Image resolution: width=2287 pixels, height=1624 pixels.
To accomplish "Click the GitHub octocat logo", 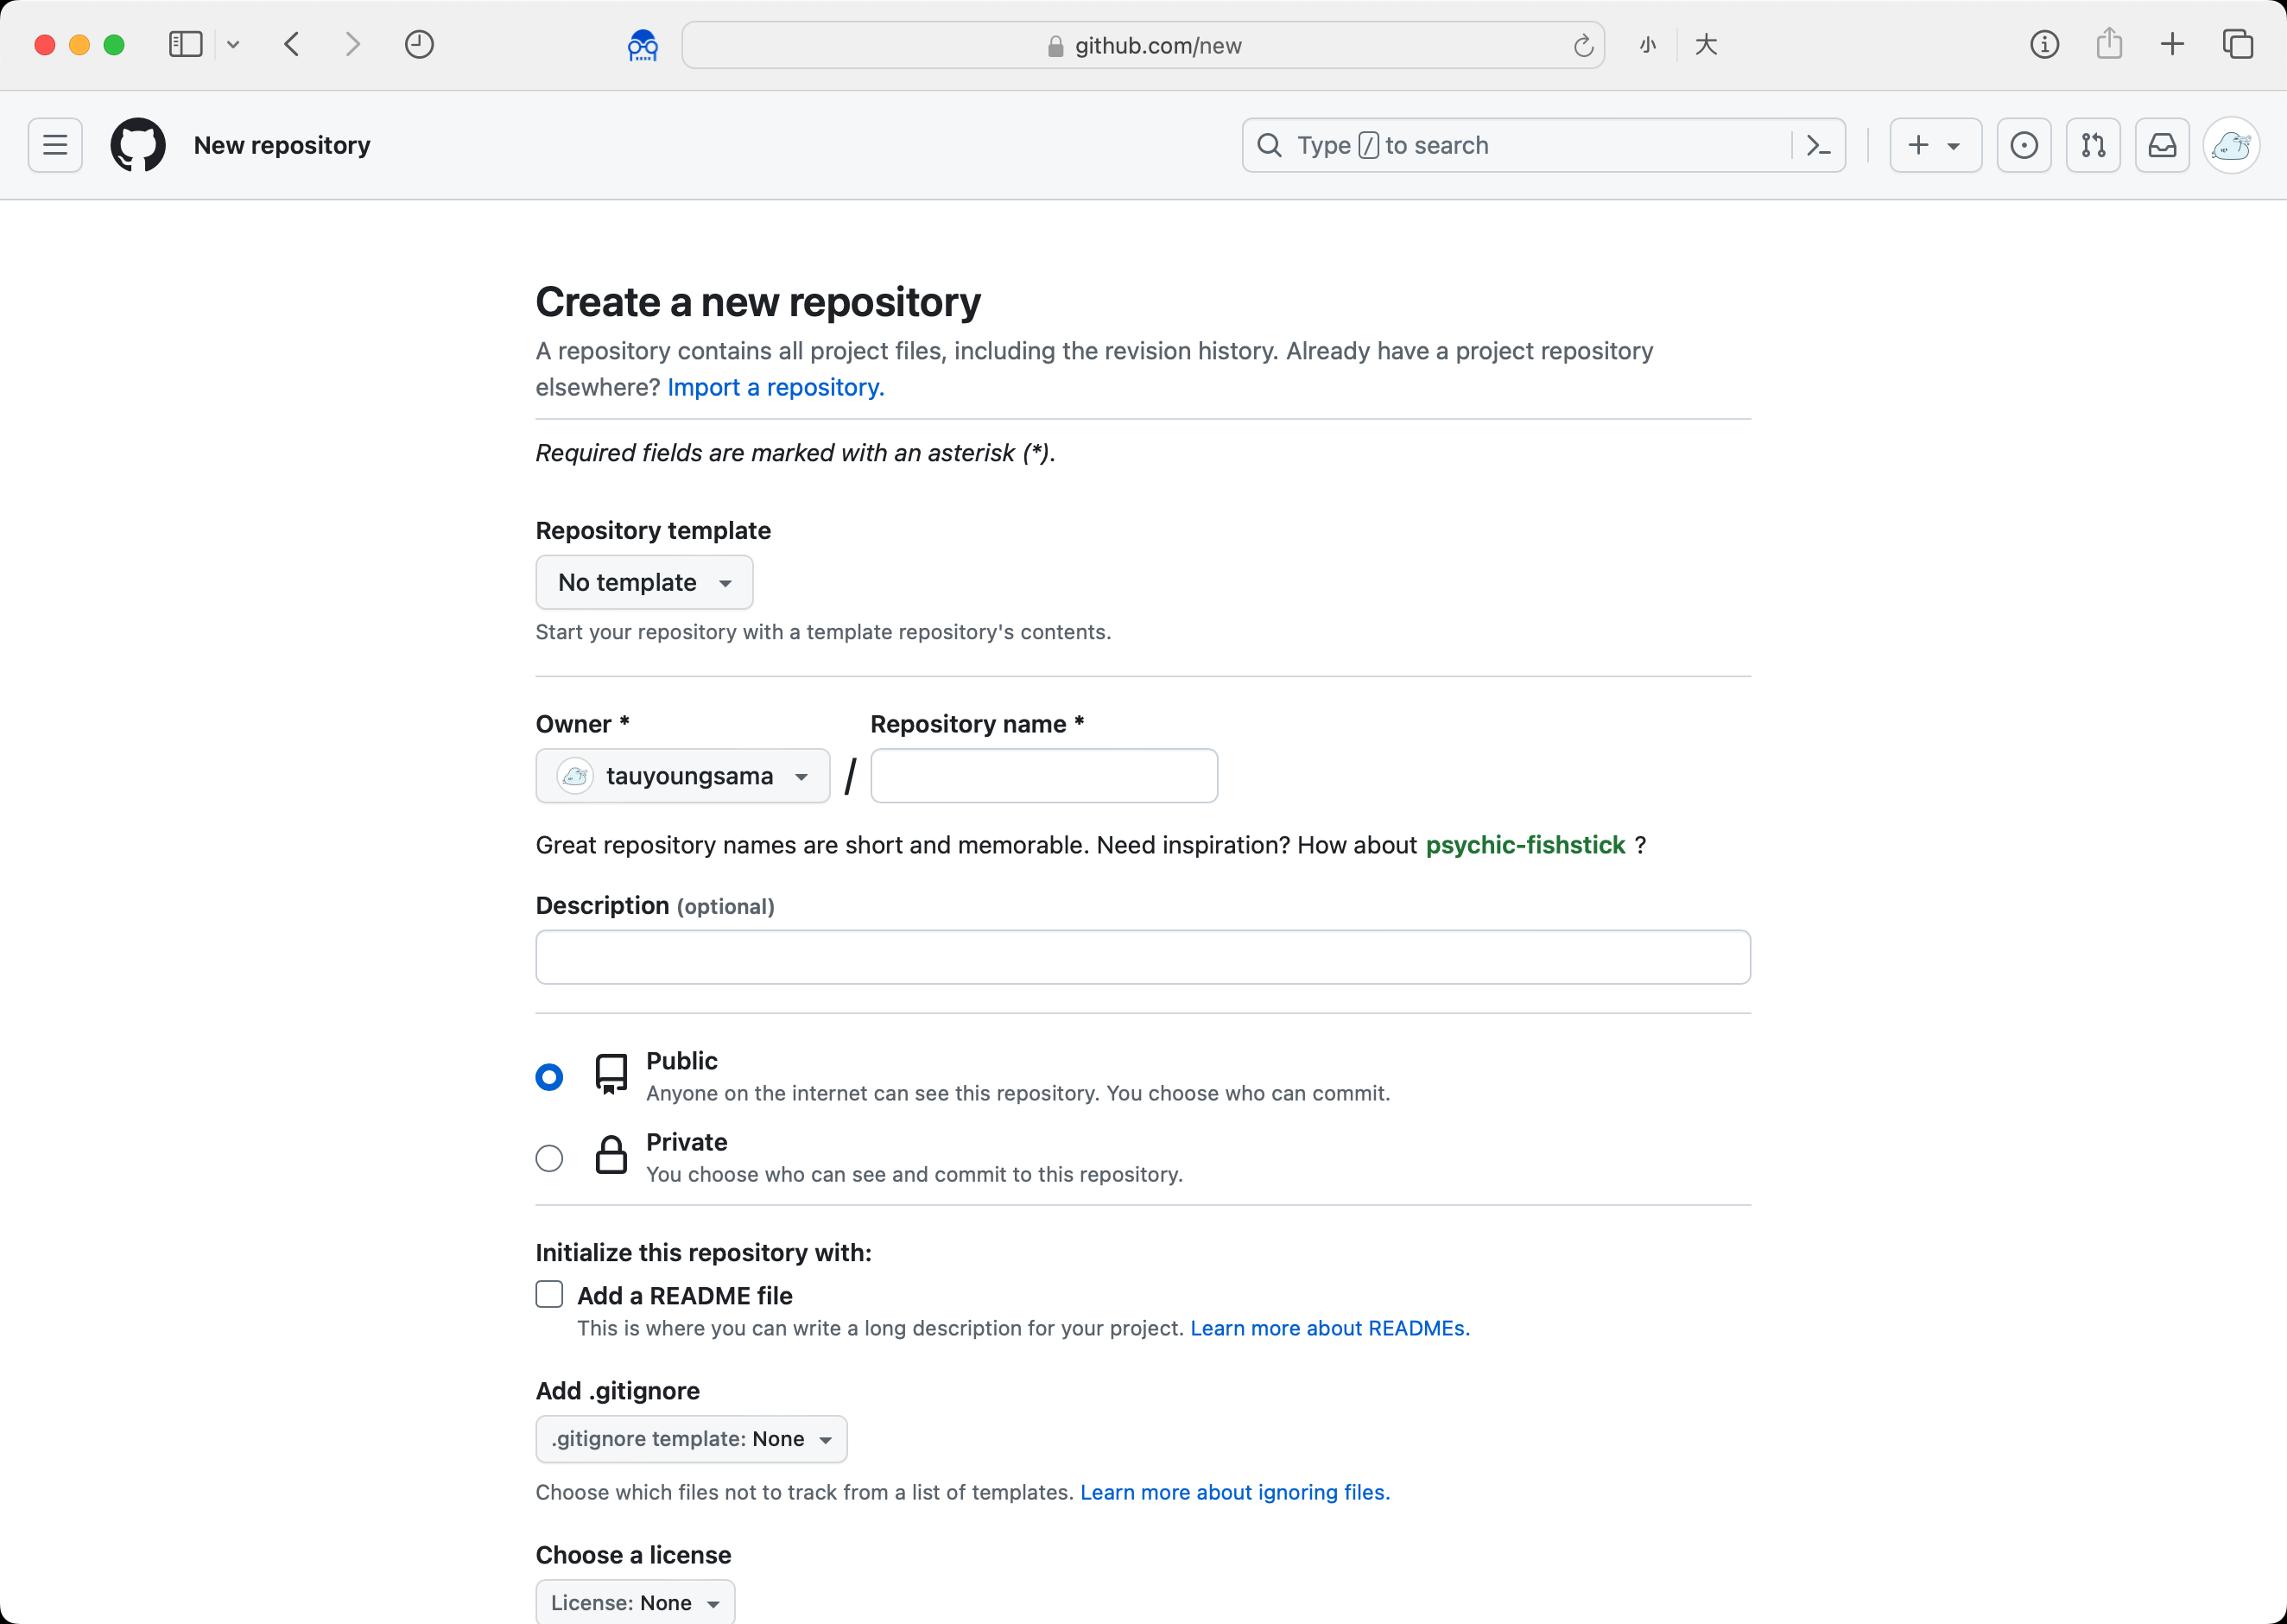I will coord(137,145).
